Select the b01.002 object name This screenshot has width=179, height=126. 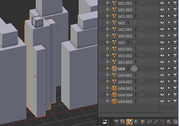(125, 10)
